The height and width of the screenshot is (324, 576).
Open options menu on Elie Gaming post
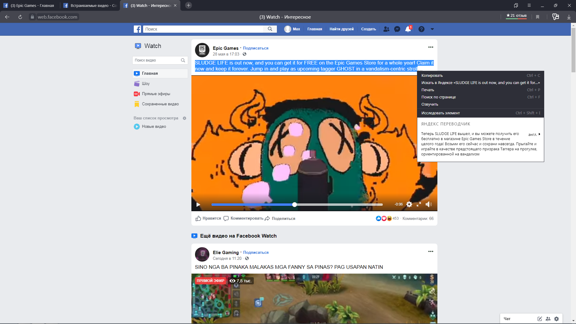point(431,251)
